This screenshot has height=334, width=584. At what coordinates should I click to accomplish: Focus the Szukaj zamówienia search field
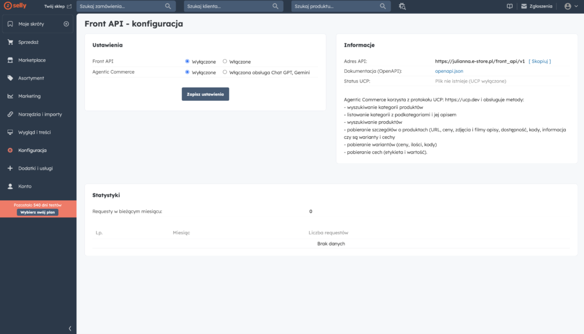[126, 6]
